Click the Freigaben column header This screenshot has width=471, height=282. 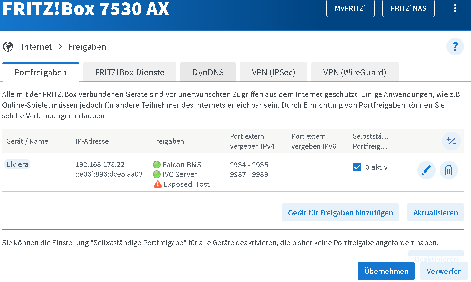169,141
